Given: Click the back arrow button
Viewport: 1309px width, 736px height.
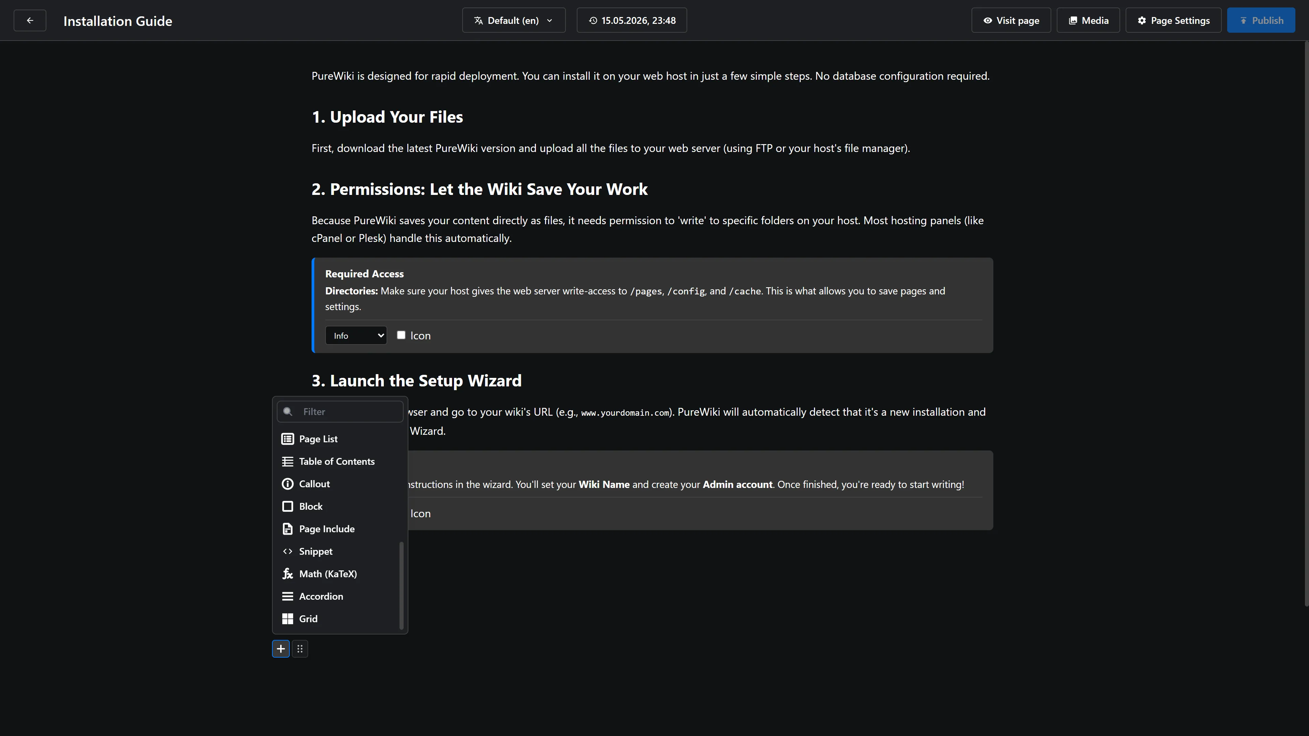Looking at the screenshot, I should 30,21.
